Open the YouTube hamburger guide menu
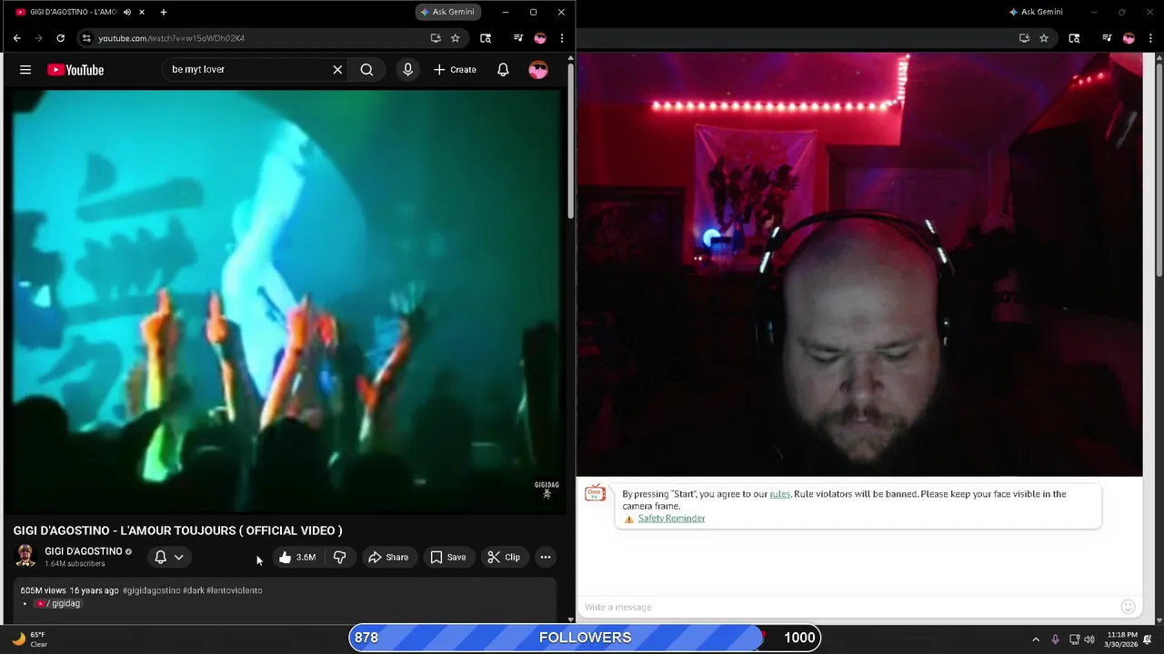 (25, 70)
